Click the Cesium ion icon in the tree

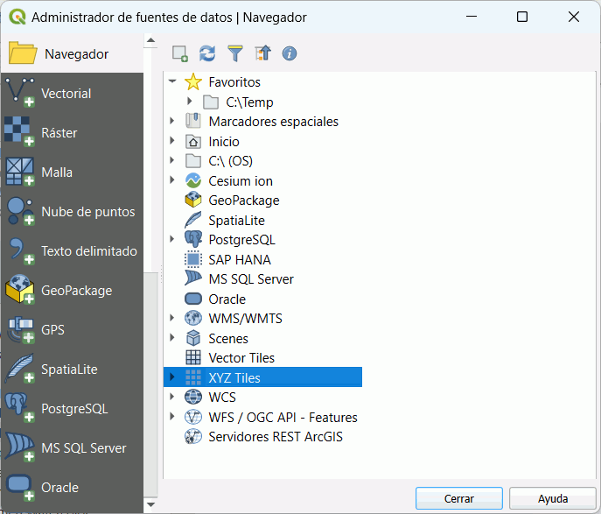193,180
